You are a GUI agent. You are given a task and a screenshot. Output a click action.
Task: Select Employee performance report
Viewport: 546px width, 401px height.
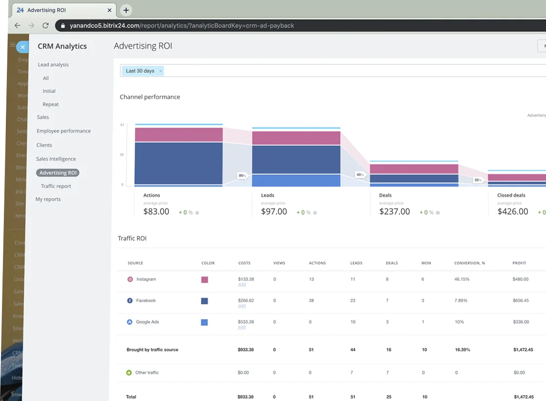64,131
